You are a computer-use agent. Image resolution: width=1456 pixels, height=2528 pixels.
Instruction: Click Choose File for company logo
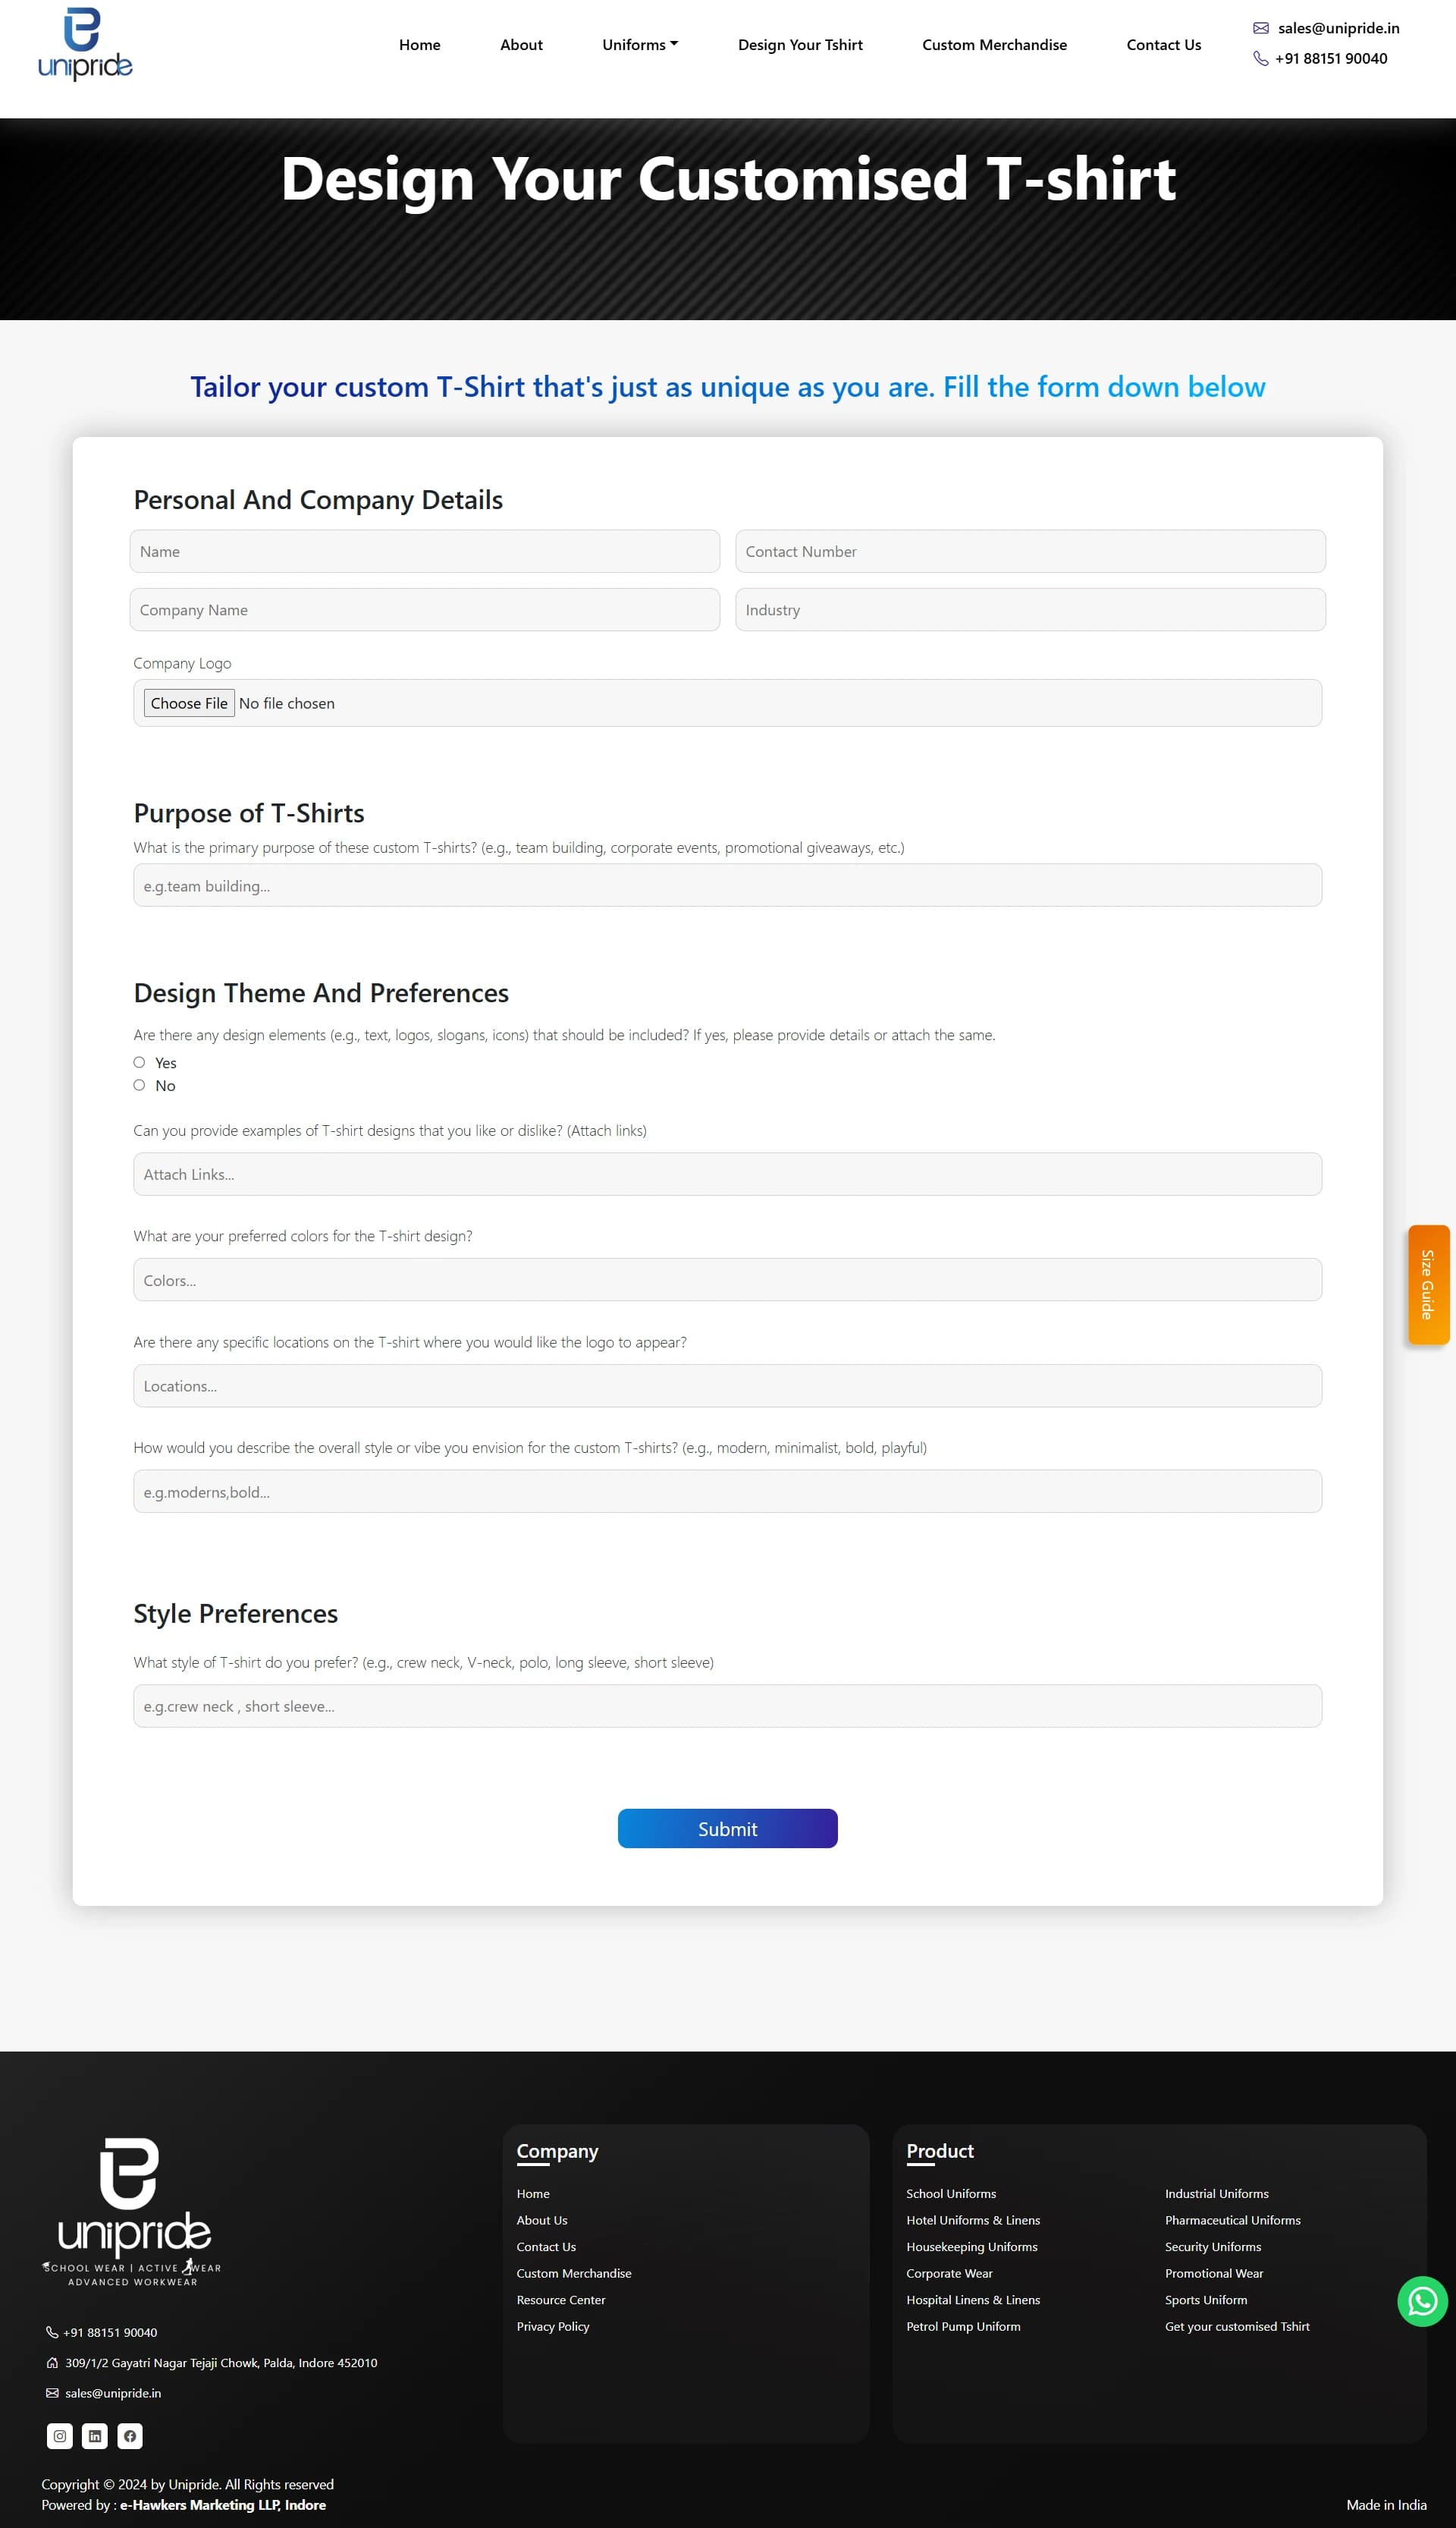pyautogui.click(x=189, y=703)
